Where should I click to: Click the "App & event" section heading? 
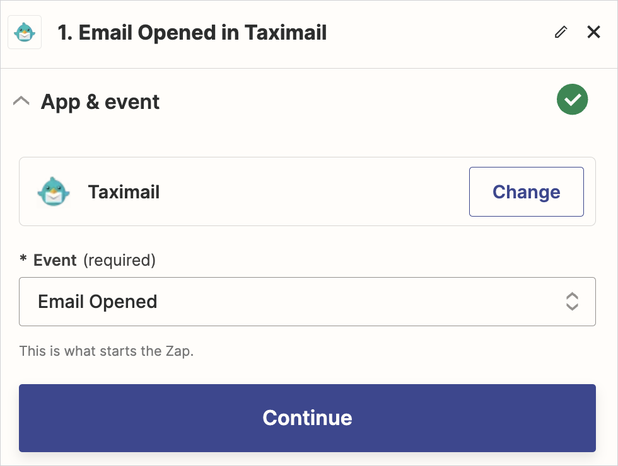(100, 101)
